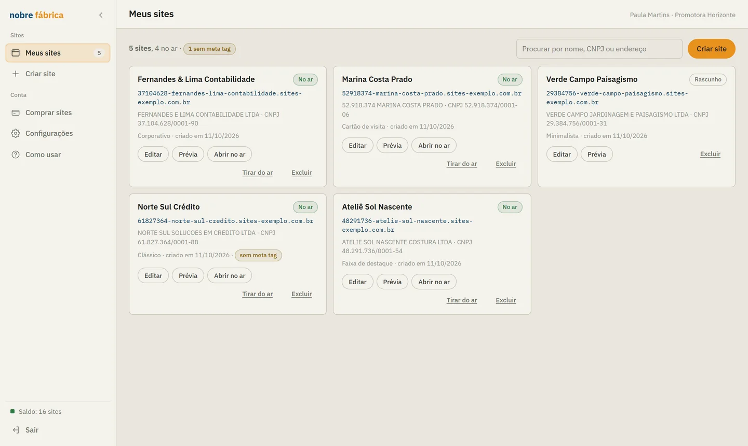748x446 pixels.
Task: Click Prévia on Marina Costa Prado card
Action: 392,146
